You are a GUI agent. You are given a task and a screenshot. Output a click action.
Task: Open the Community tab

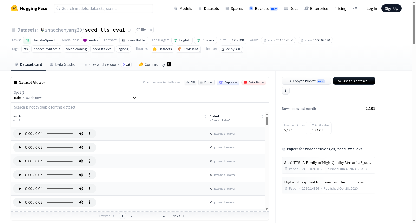click(x=155, y=64)
